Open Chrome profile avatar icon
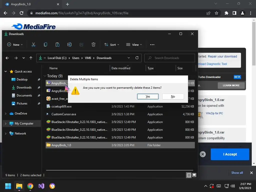Image resolution: width=256 pixels, height=192 pixels. click(242, 13)
